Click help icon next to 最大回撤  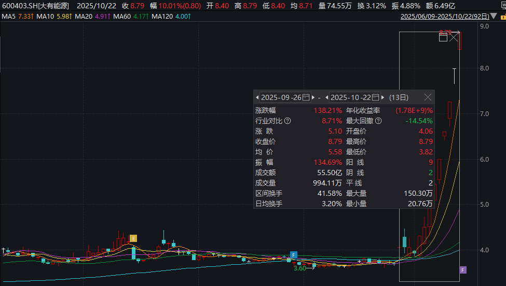click(x=378, y=121)
